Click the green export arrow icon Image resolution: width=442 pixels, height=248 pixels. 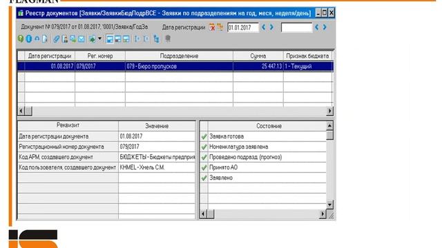92,39
